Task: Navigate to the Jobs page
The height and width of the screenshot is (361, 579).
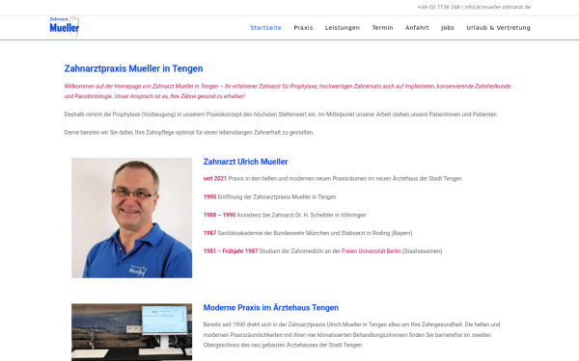Action: [x=448, y=28]
